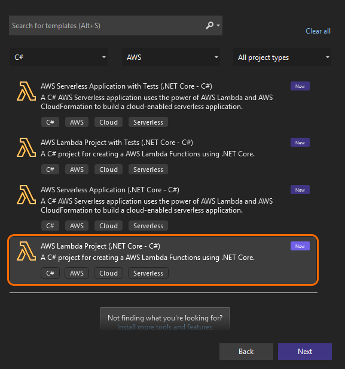Click AWS tag under AWS Serverless Application (.NET Core - C#)
This screenshot has height=369, width=345.
coord(77,226)
